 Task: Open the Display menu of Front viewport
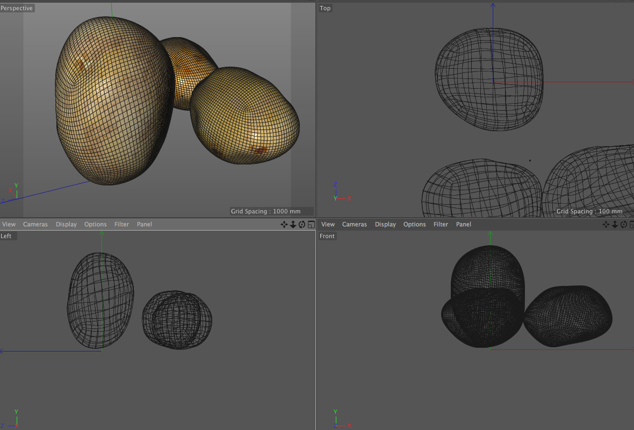385,225
